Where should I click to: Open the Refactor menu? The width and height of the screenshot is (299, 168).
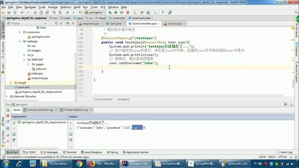click(66, 7)
